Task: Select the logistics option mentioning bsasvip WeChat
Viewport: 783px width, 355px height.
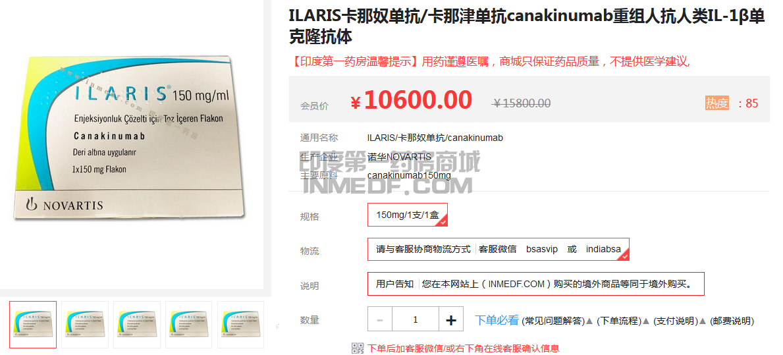Action: [499, 249]
